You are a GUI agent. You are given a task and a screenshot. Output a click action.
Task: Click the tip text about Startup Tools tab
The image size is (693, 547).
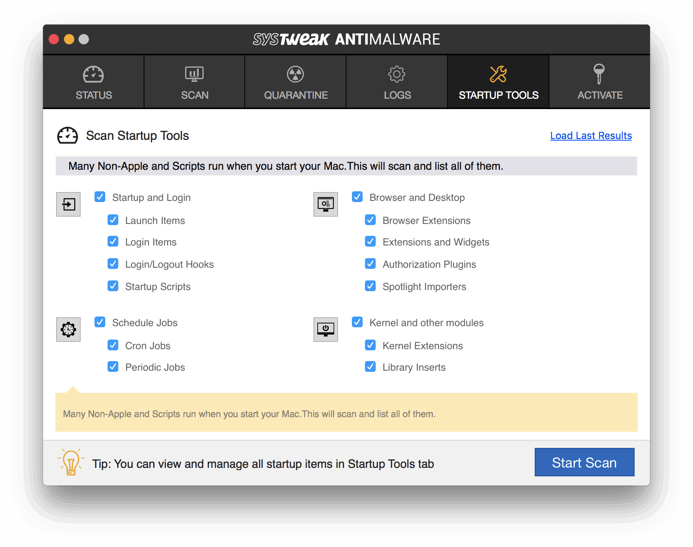click(x=263, y=464)
